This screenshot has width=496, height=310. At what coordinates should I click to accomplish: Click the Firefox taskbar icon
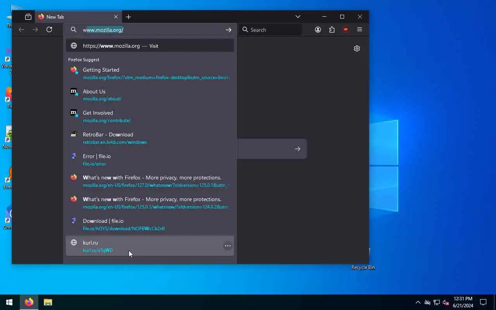click(x=29, y=302)
